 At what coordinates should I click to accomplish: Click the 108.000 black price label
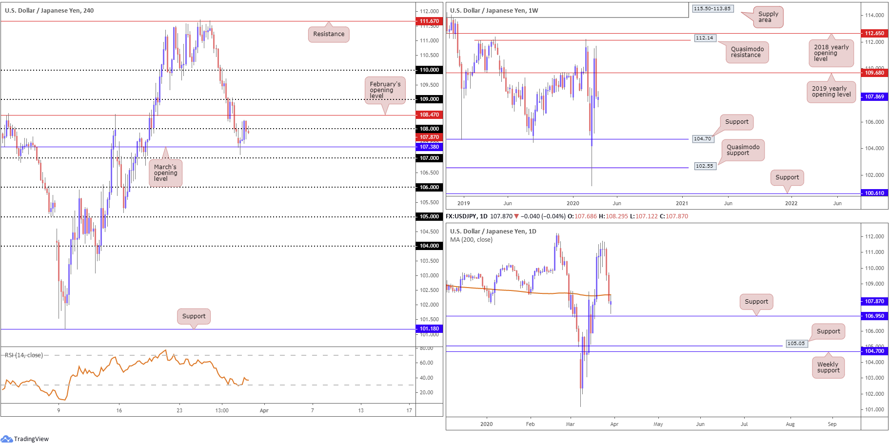click(x=429, y=129)
